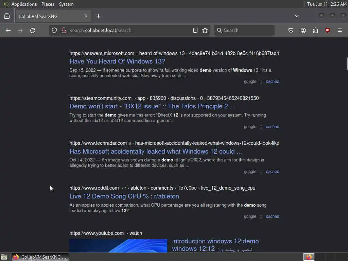Click google engine label under Talos result
Screen dimensions: 348x261
click(x=250, y=127)
